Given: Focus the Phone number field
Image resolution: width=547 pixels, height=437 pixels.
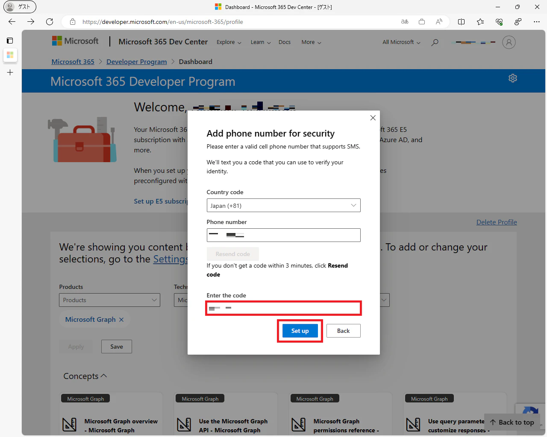Looking at the screenshot, I should click(x=283, y=235).
